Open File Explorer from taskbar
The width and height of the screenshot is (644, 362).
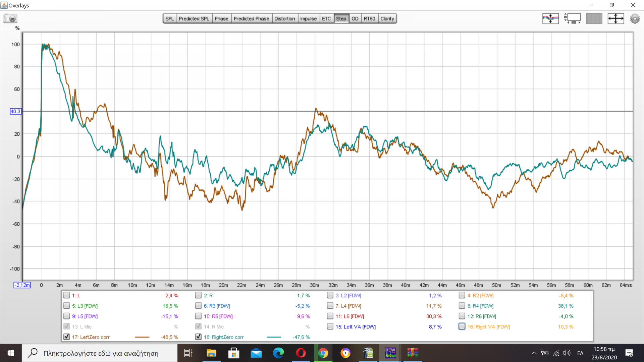211,353
